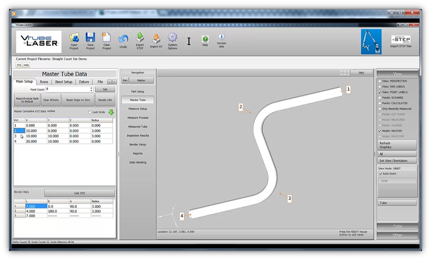Screen dimensions: 431x260
Task: Expand the Other panel section
Action: (x=397, y=235)
